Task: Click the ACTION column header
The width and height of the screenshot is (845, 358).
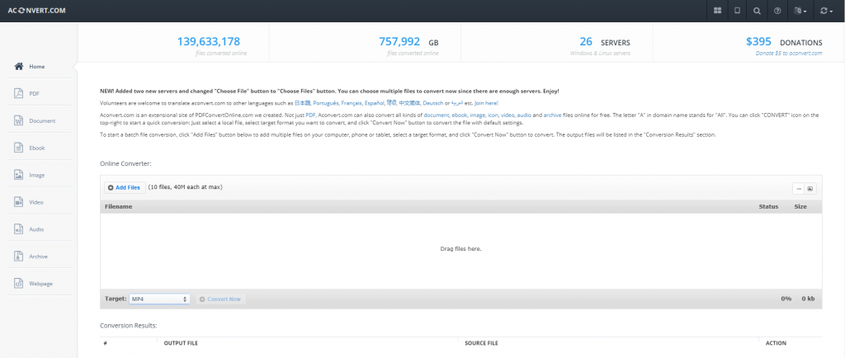Action: click(776, 343)
